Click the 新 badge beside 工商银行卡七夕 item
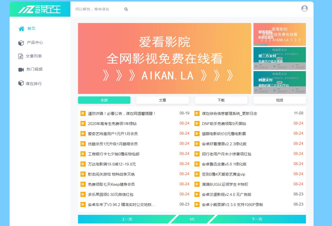The image size is (332, 226). [x=83, y=154]
